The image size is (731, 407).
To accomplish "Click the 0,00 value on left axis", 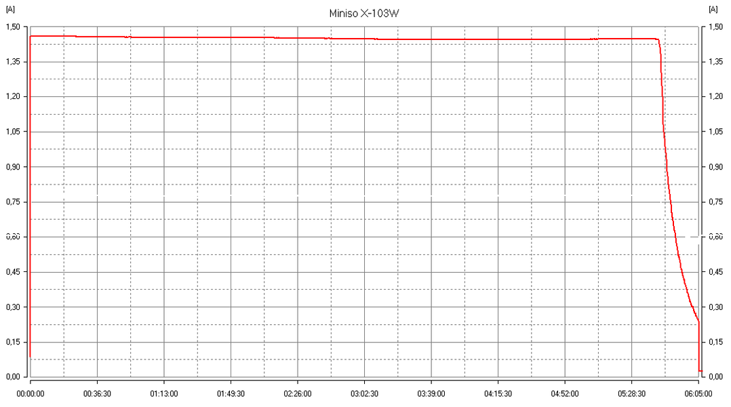I will (x=13, y=376).
